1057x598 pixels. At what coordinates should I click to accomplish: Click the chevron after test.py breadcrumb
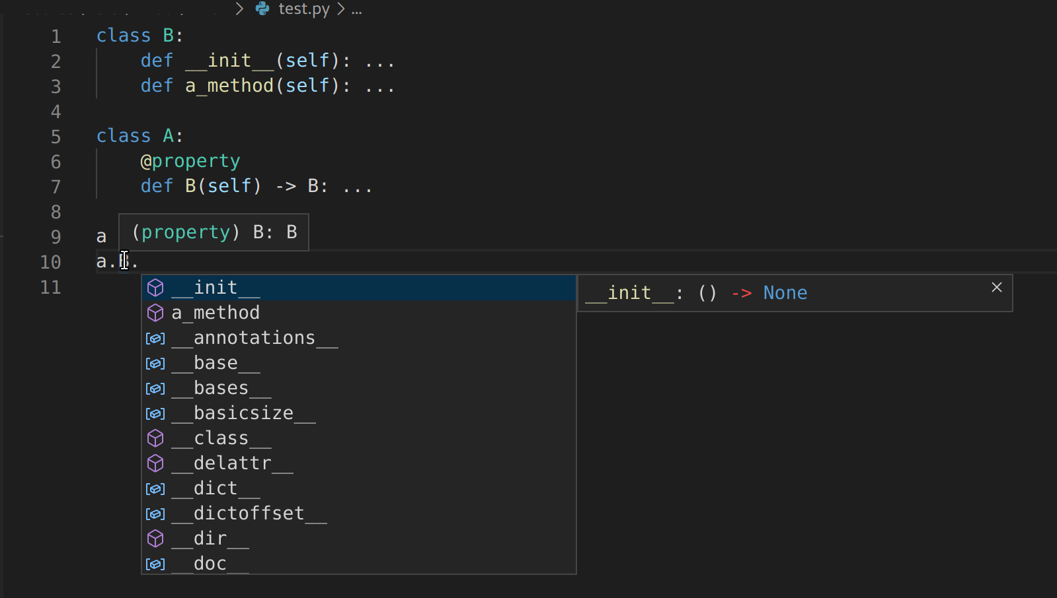[x=340, y=9]
